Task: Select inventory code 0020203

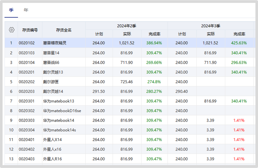Action: [x=27, y=92]
